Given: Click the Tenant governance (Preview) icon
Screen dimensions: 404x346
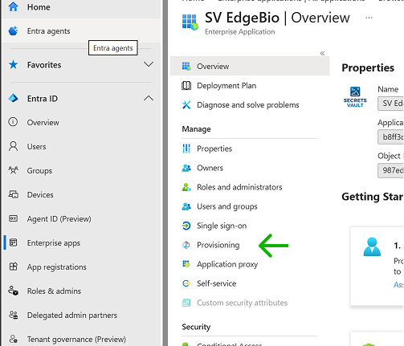Looking at the screenshot, I should click(13, 339).
